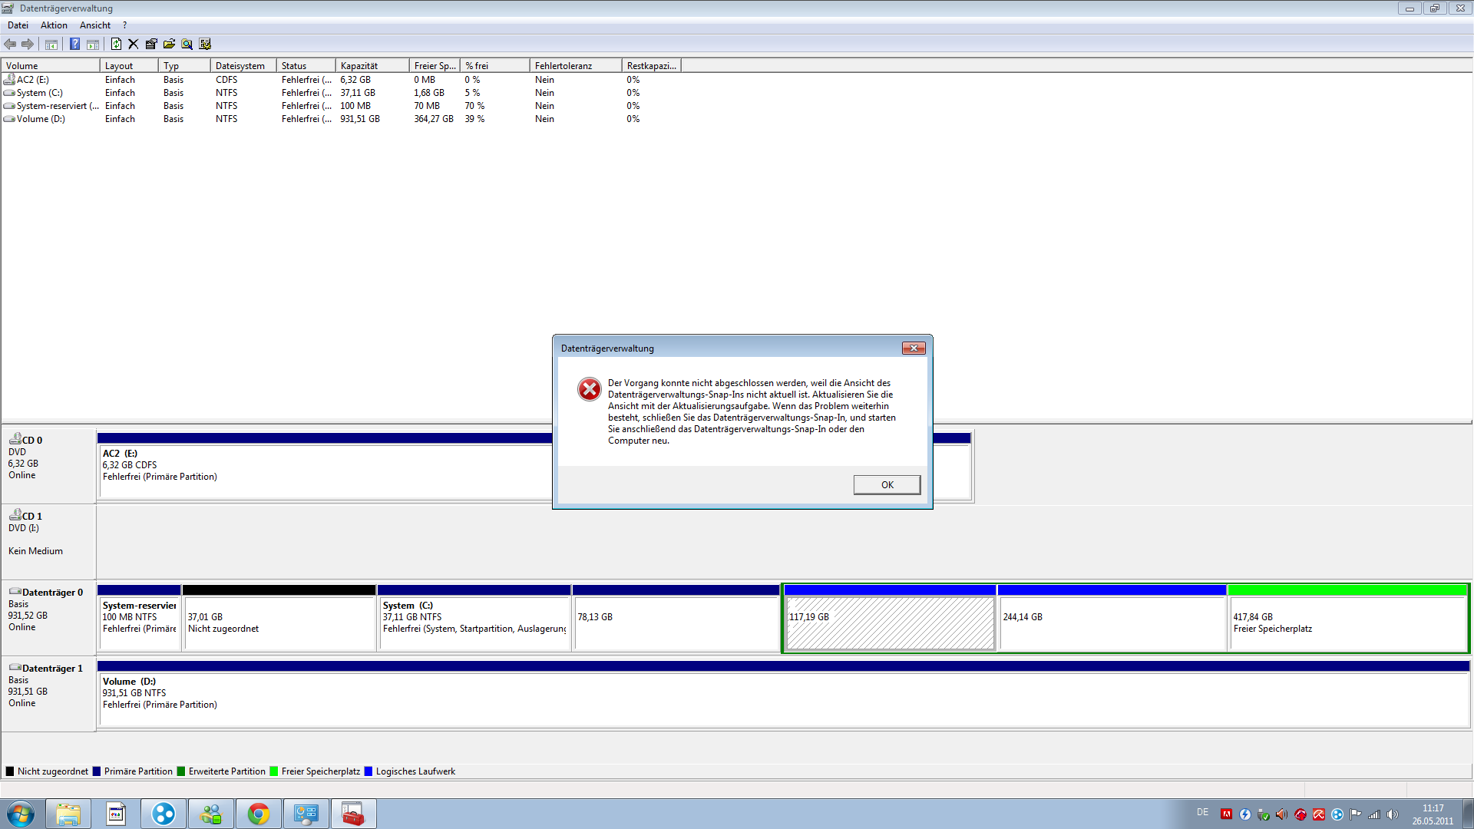This screenshot has width=1474, height=829.
Task: Click the Open folder toolbar icon
Action: point(169,45)
